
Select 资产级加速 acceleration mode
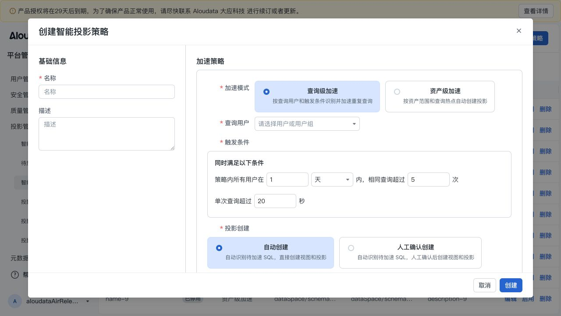tap(440, 97)
